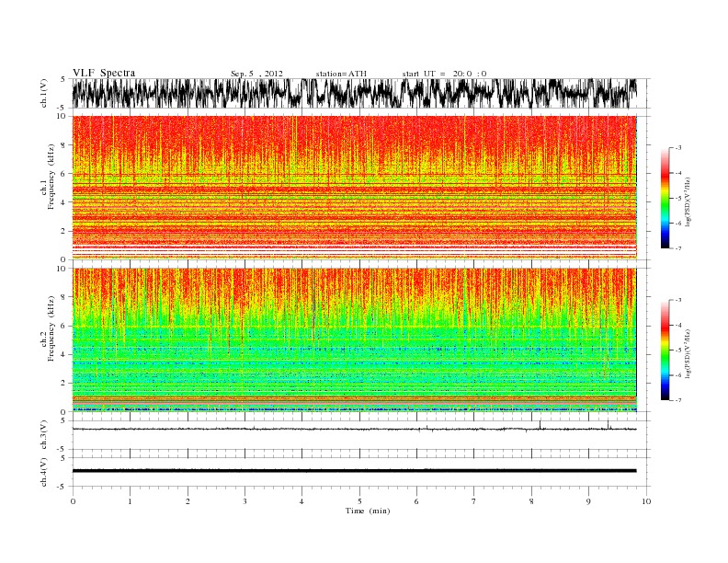Click time axis tick label "1"
728x563 pixels.
[130, 501]
